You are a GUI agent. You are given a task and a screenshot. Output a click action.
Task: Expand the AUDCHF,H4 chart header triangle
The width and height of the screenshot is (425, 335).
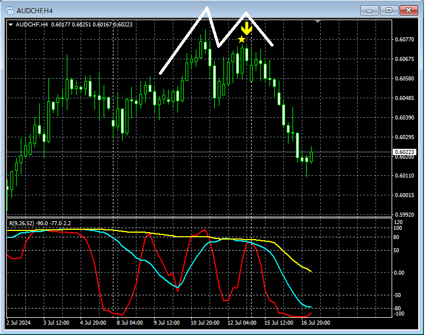(x=10, y=25)
